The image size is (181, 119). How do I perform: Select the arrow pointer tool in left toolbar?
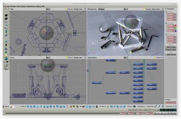6,9
